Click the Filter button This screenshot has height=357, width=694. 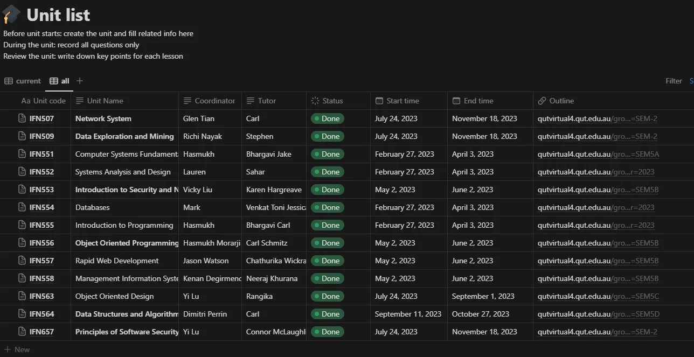click(674, 81)
